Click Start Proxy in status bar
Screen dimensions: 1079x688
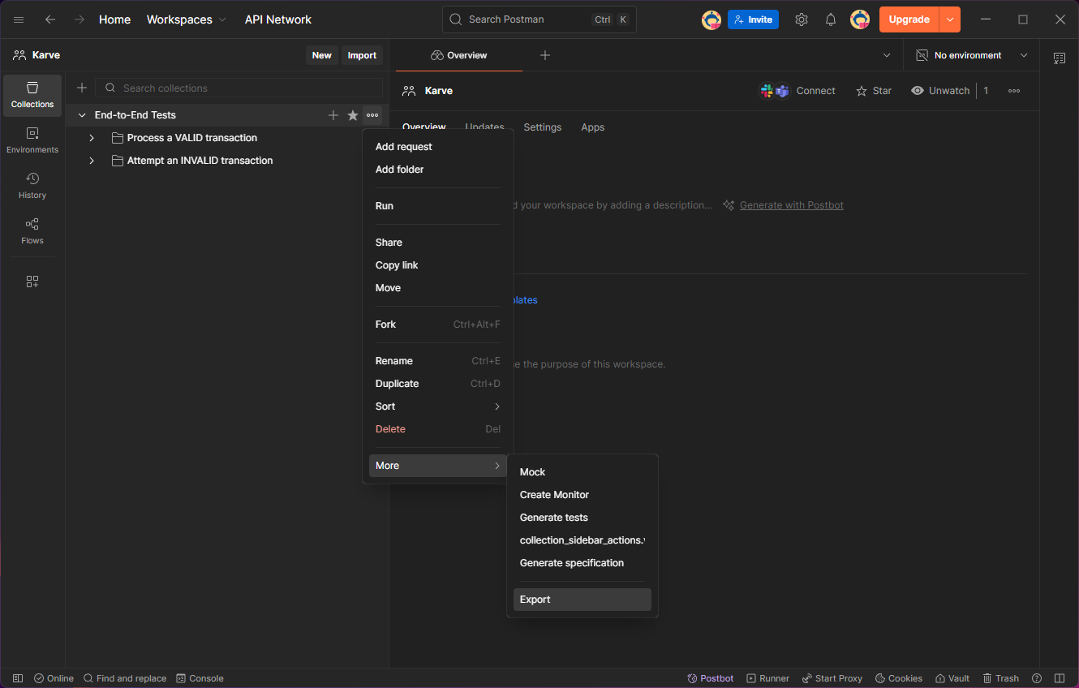coord(832,678)
